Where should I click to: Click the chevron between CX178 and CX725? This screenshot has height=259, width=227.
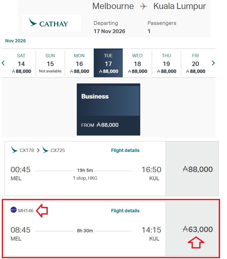coord(38,150)
